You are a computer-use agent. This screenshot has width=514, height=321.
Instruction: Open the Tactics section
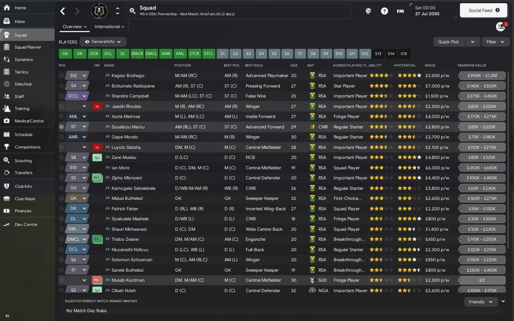coord(27,72)
